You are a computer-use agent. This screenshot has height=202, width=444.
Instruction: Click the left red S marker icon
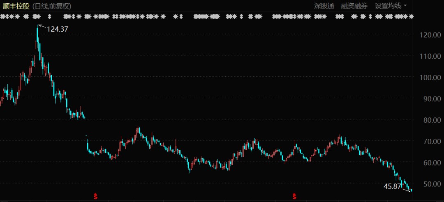click(95, 196)
